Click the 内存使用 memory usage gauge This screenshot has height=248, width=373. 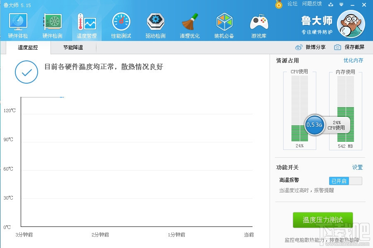pos(345,109)
